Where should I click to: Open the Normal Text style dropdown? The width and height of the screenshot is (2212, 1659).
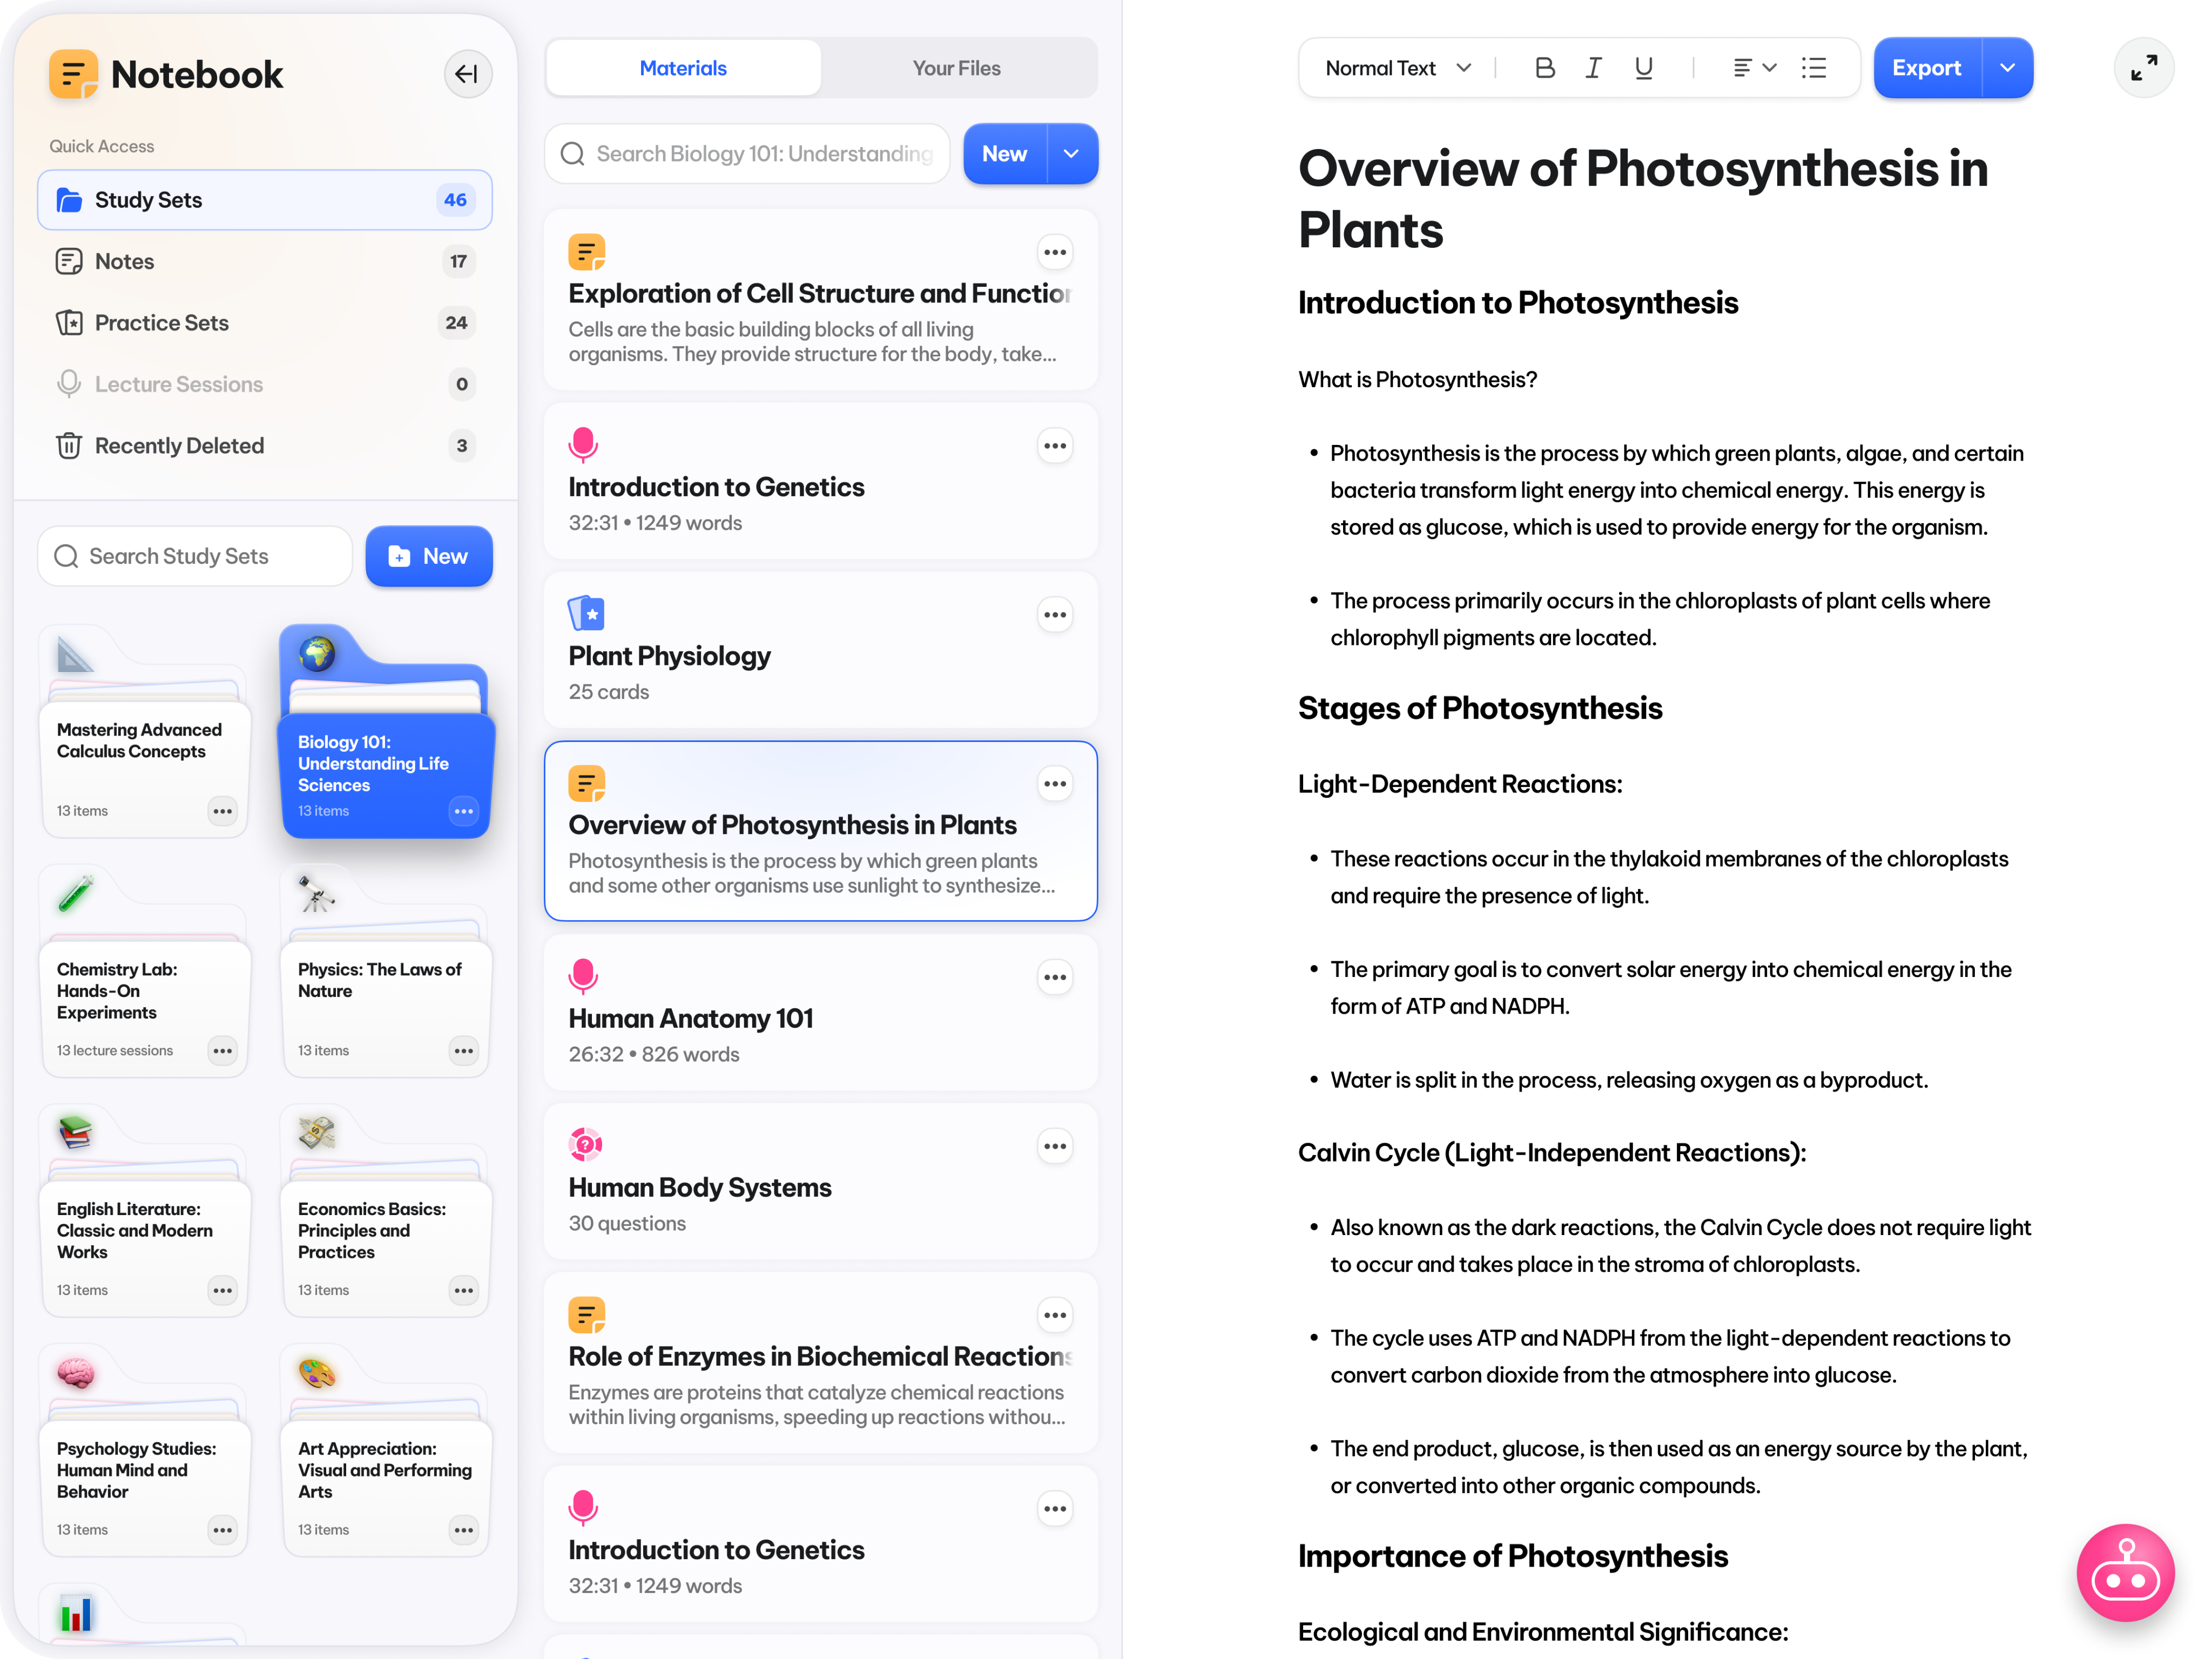1393,68
